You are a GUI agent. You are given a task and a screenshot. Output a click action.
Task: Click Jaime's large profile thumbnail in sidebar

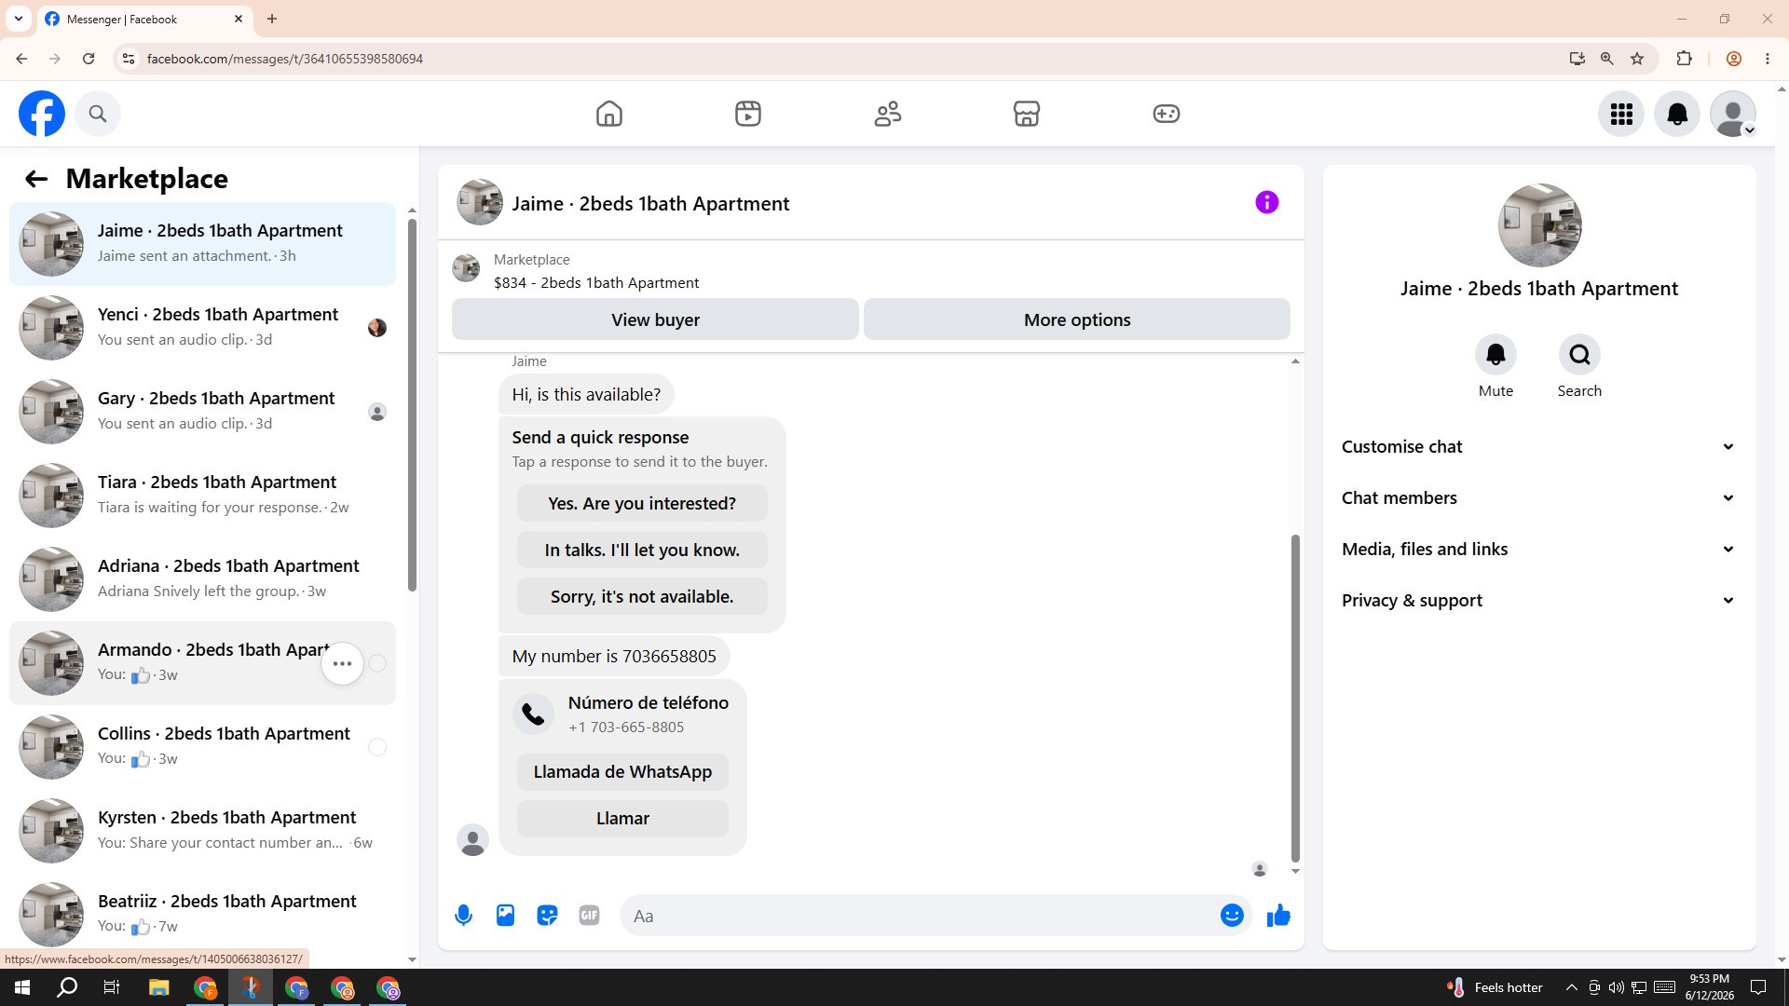tap(1539, 225)
